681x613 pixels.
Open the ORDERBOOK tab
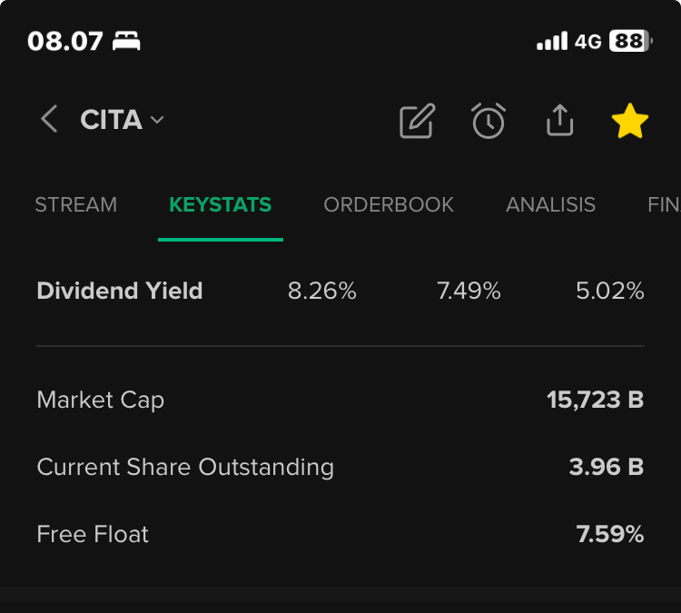[x=389, y=204]
